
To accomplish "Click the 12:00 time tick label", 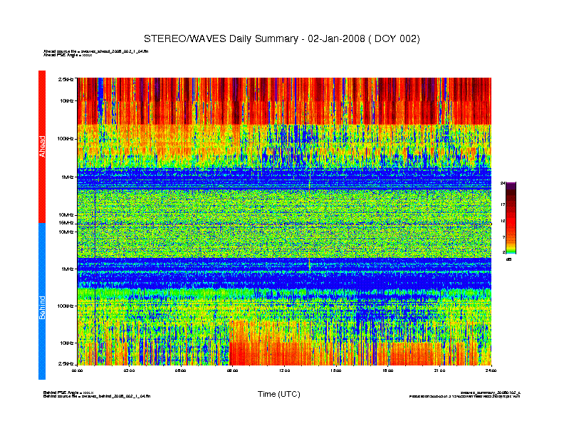I will [284, 370].
